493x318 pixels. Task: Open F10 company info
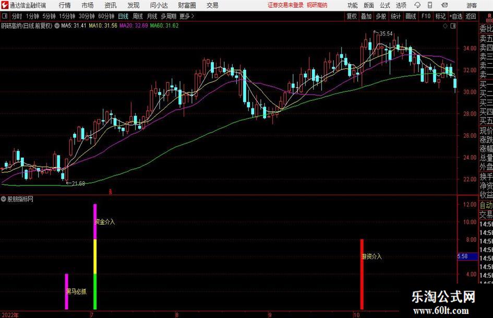426,16
